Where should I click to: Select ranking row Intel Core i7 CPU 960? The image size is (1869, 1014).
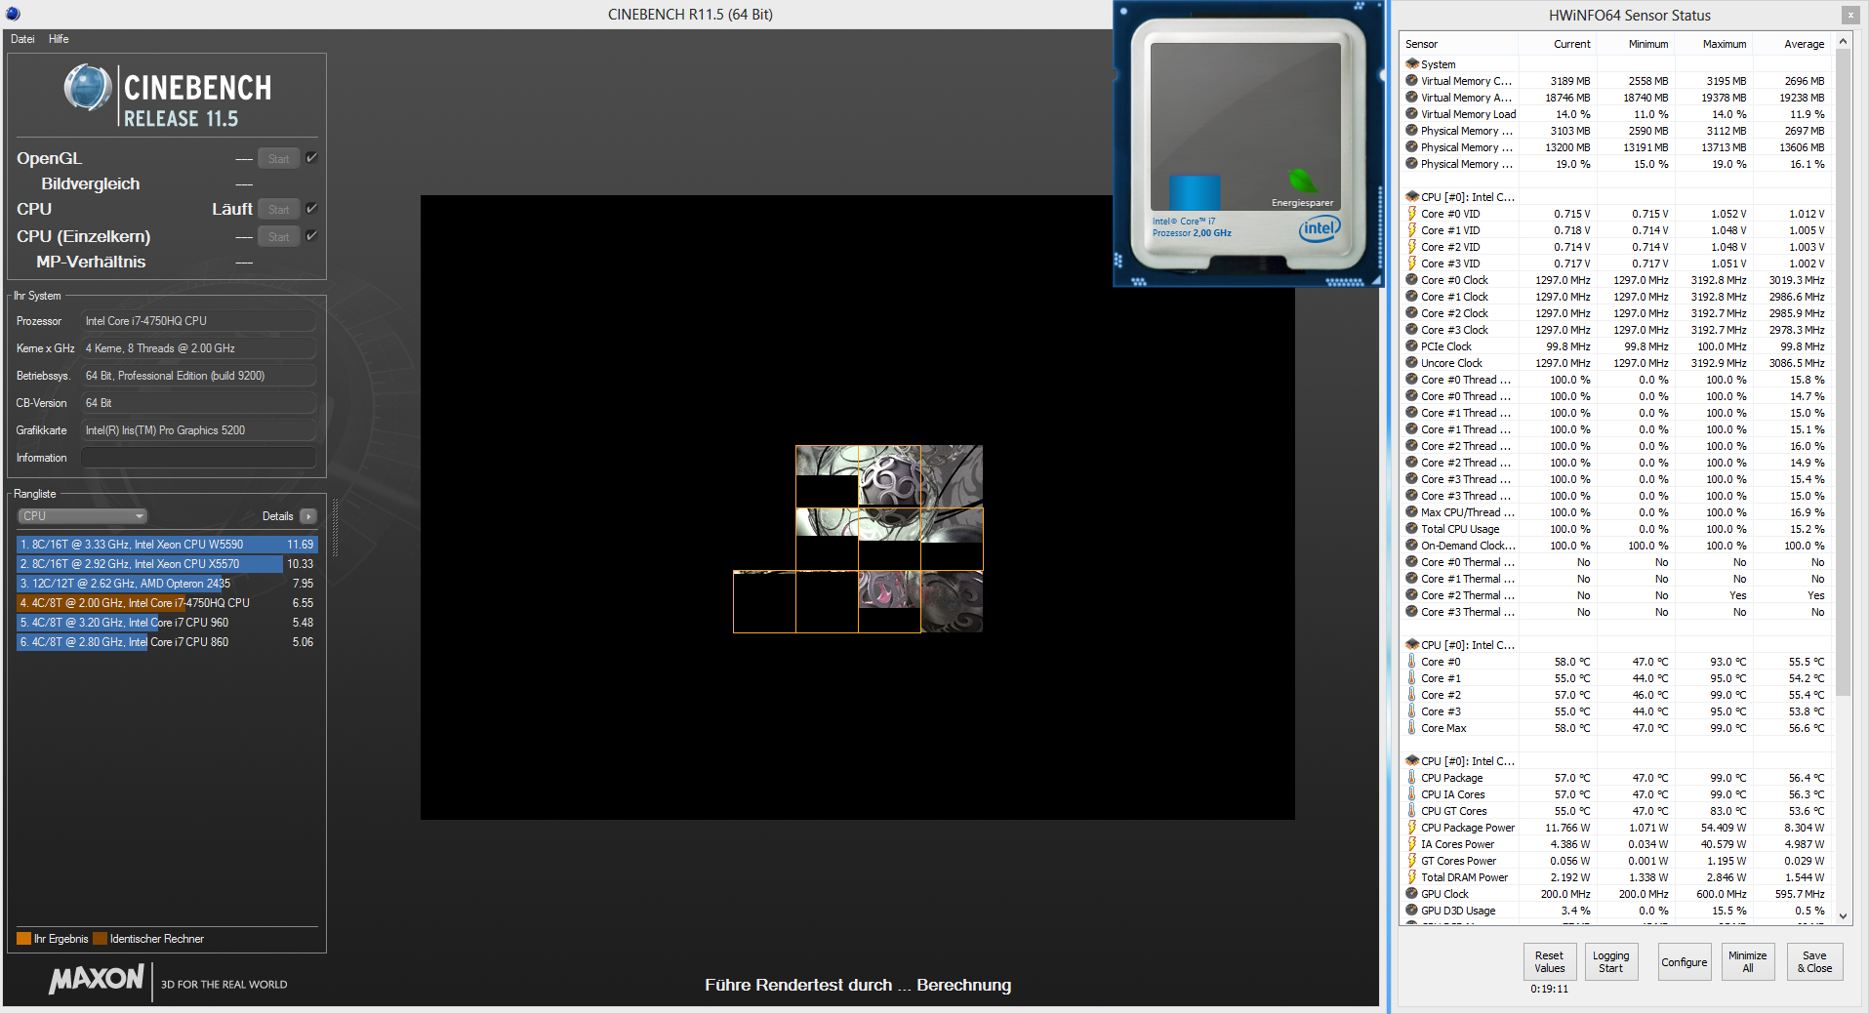(x=166, y=623)
